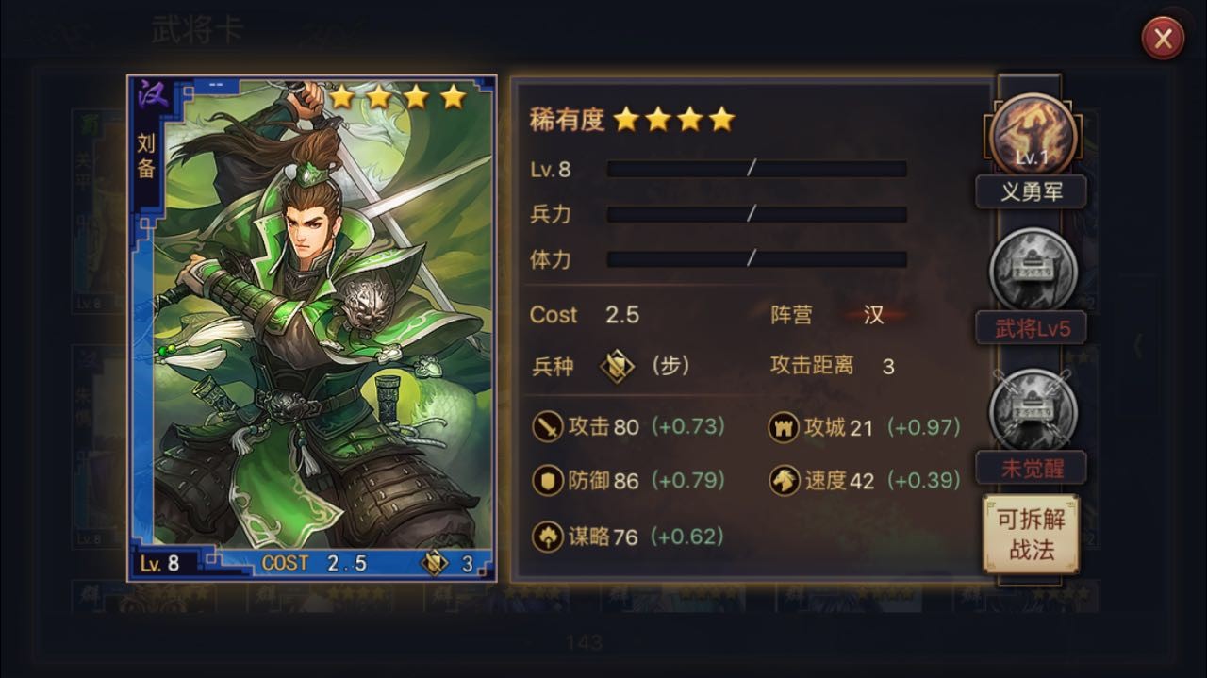
Task: Click the 体力 stamina bar
Action: 756,258
